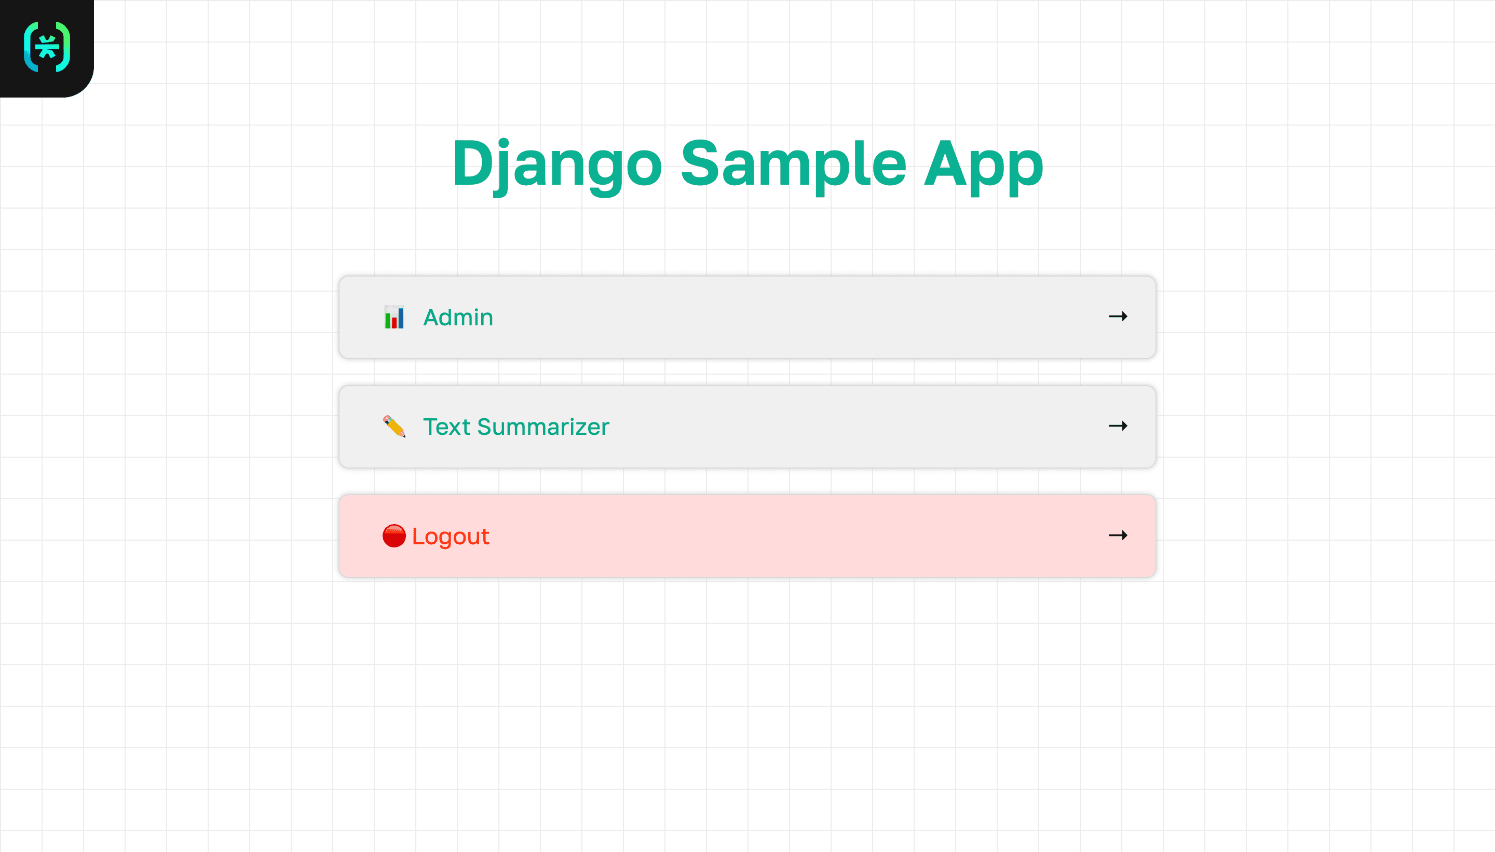
Task: Click the bar chart icon beside Admin
Action: 394,317
